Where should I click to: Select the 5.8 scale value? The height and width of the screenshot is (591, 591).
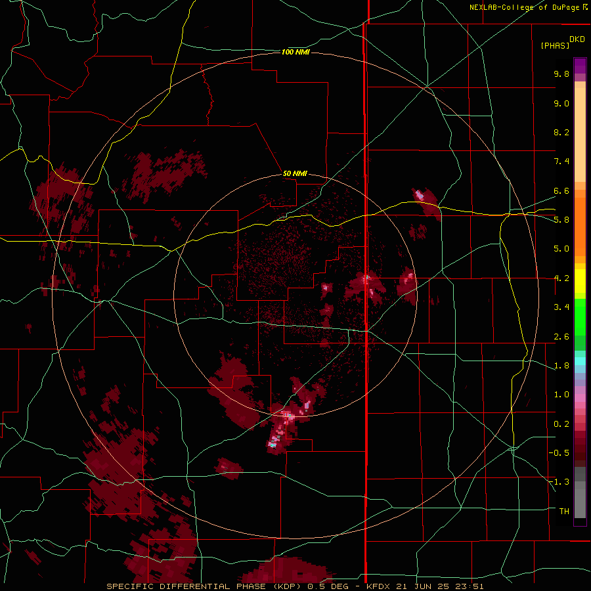coord(561,219)
